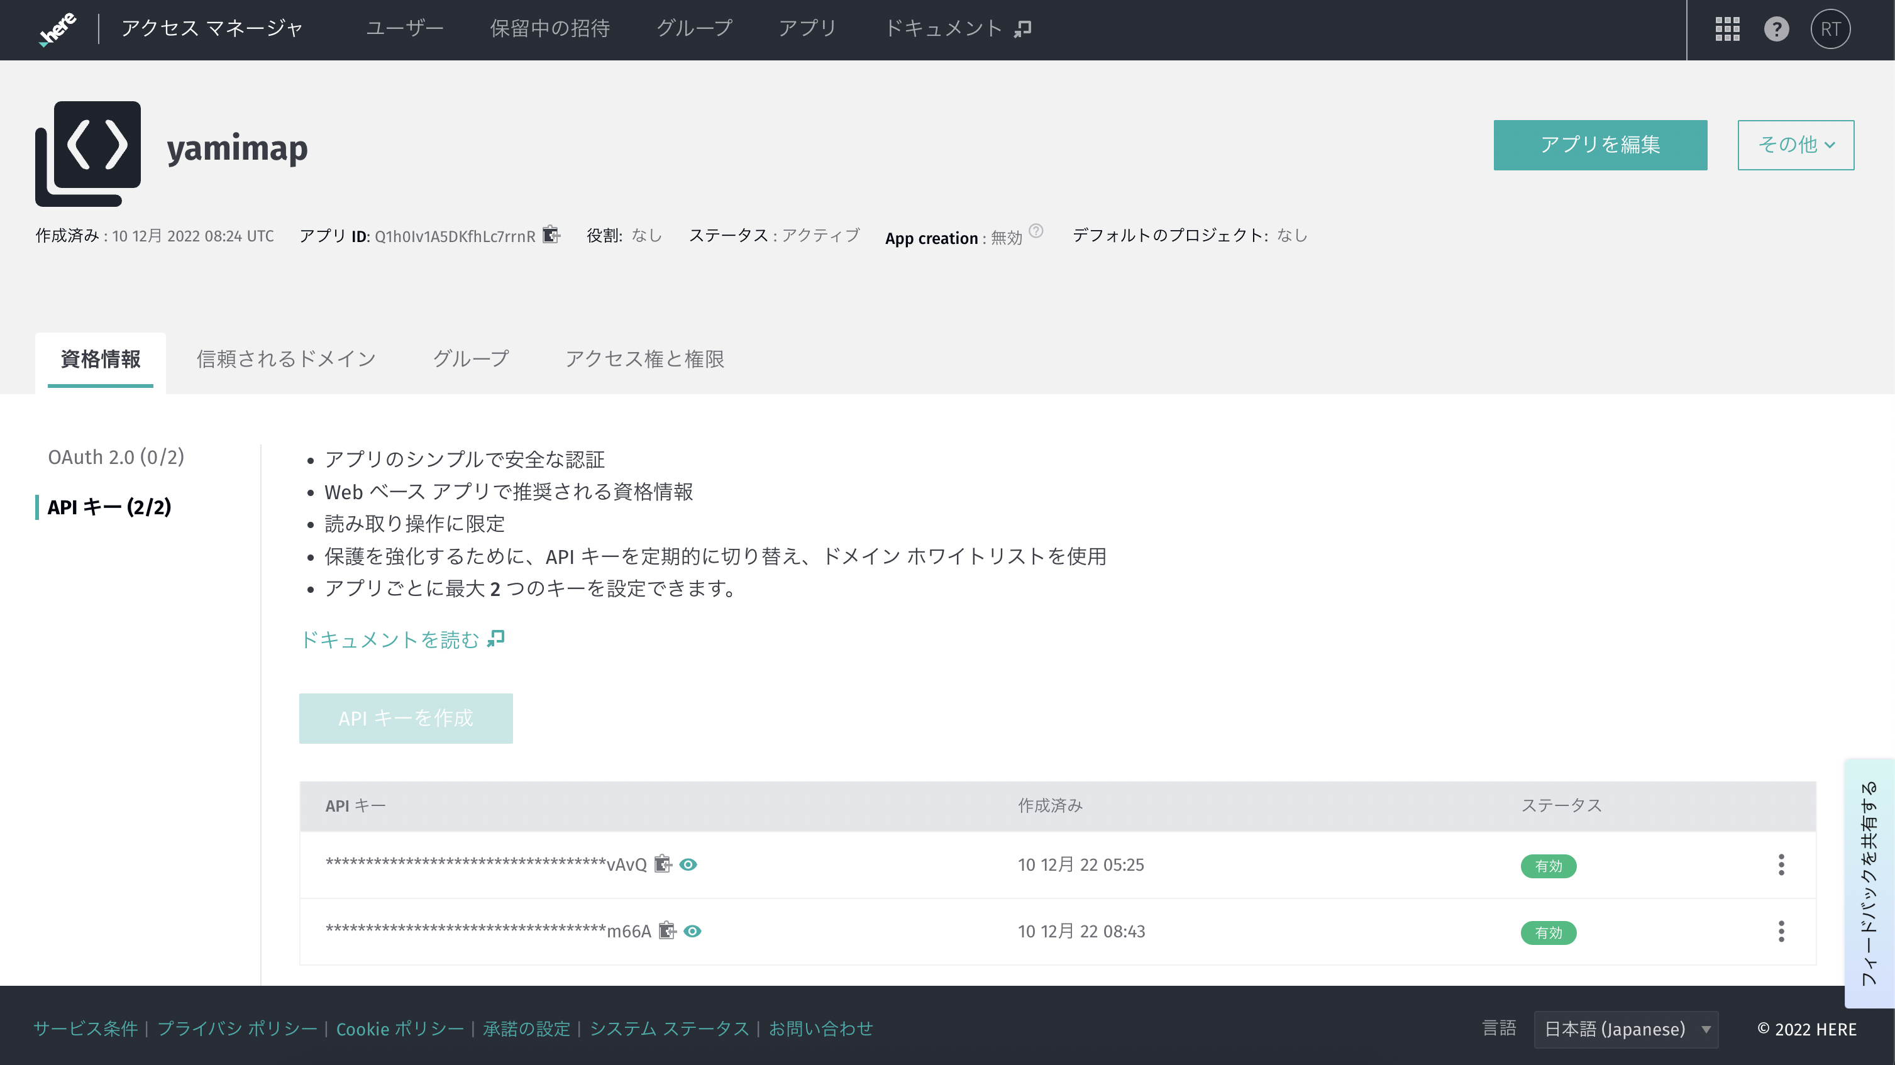The image size is (1895, 1065).
Task: Click the App creation tooltip icon
Action: 1037,230
